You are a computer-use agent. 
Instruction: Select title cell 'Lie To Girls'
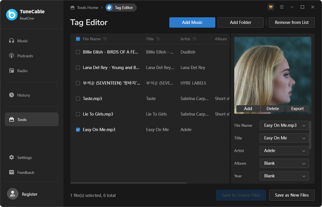tap(156, 114)
